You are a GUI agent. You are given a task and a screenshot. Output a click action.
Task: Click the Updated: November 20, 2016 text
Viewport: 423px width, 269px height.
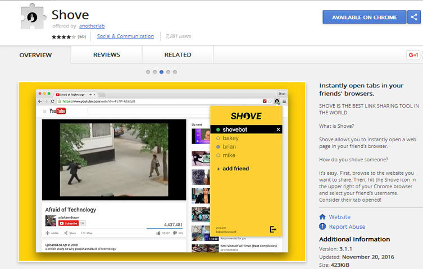click(356, 257)
